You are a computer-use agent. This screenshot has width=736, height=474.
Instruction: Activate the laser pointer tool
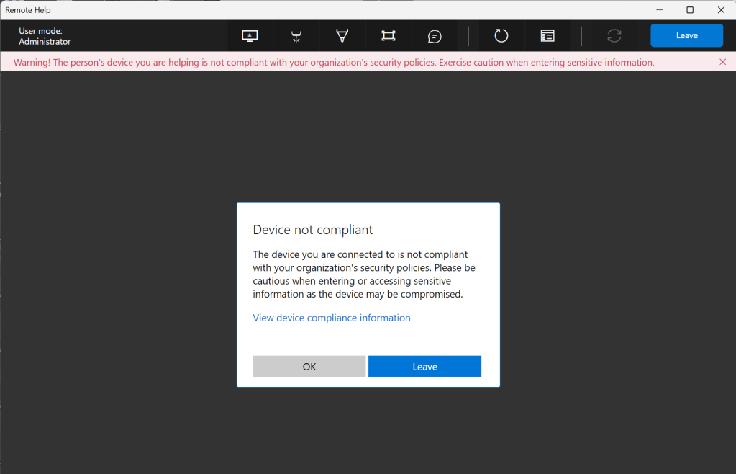[x=296, y=36]
